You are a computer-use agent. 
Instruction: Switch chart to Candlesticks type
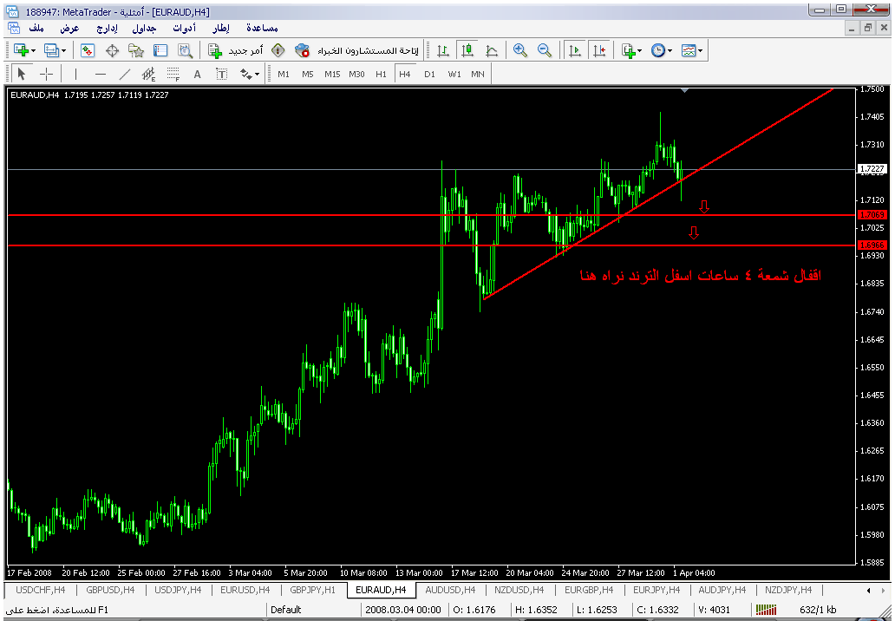[x=467, y=50]
